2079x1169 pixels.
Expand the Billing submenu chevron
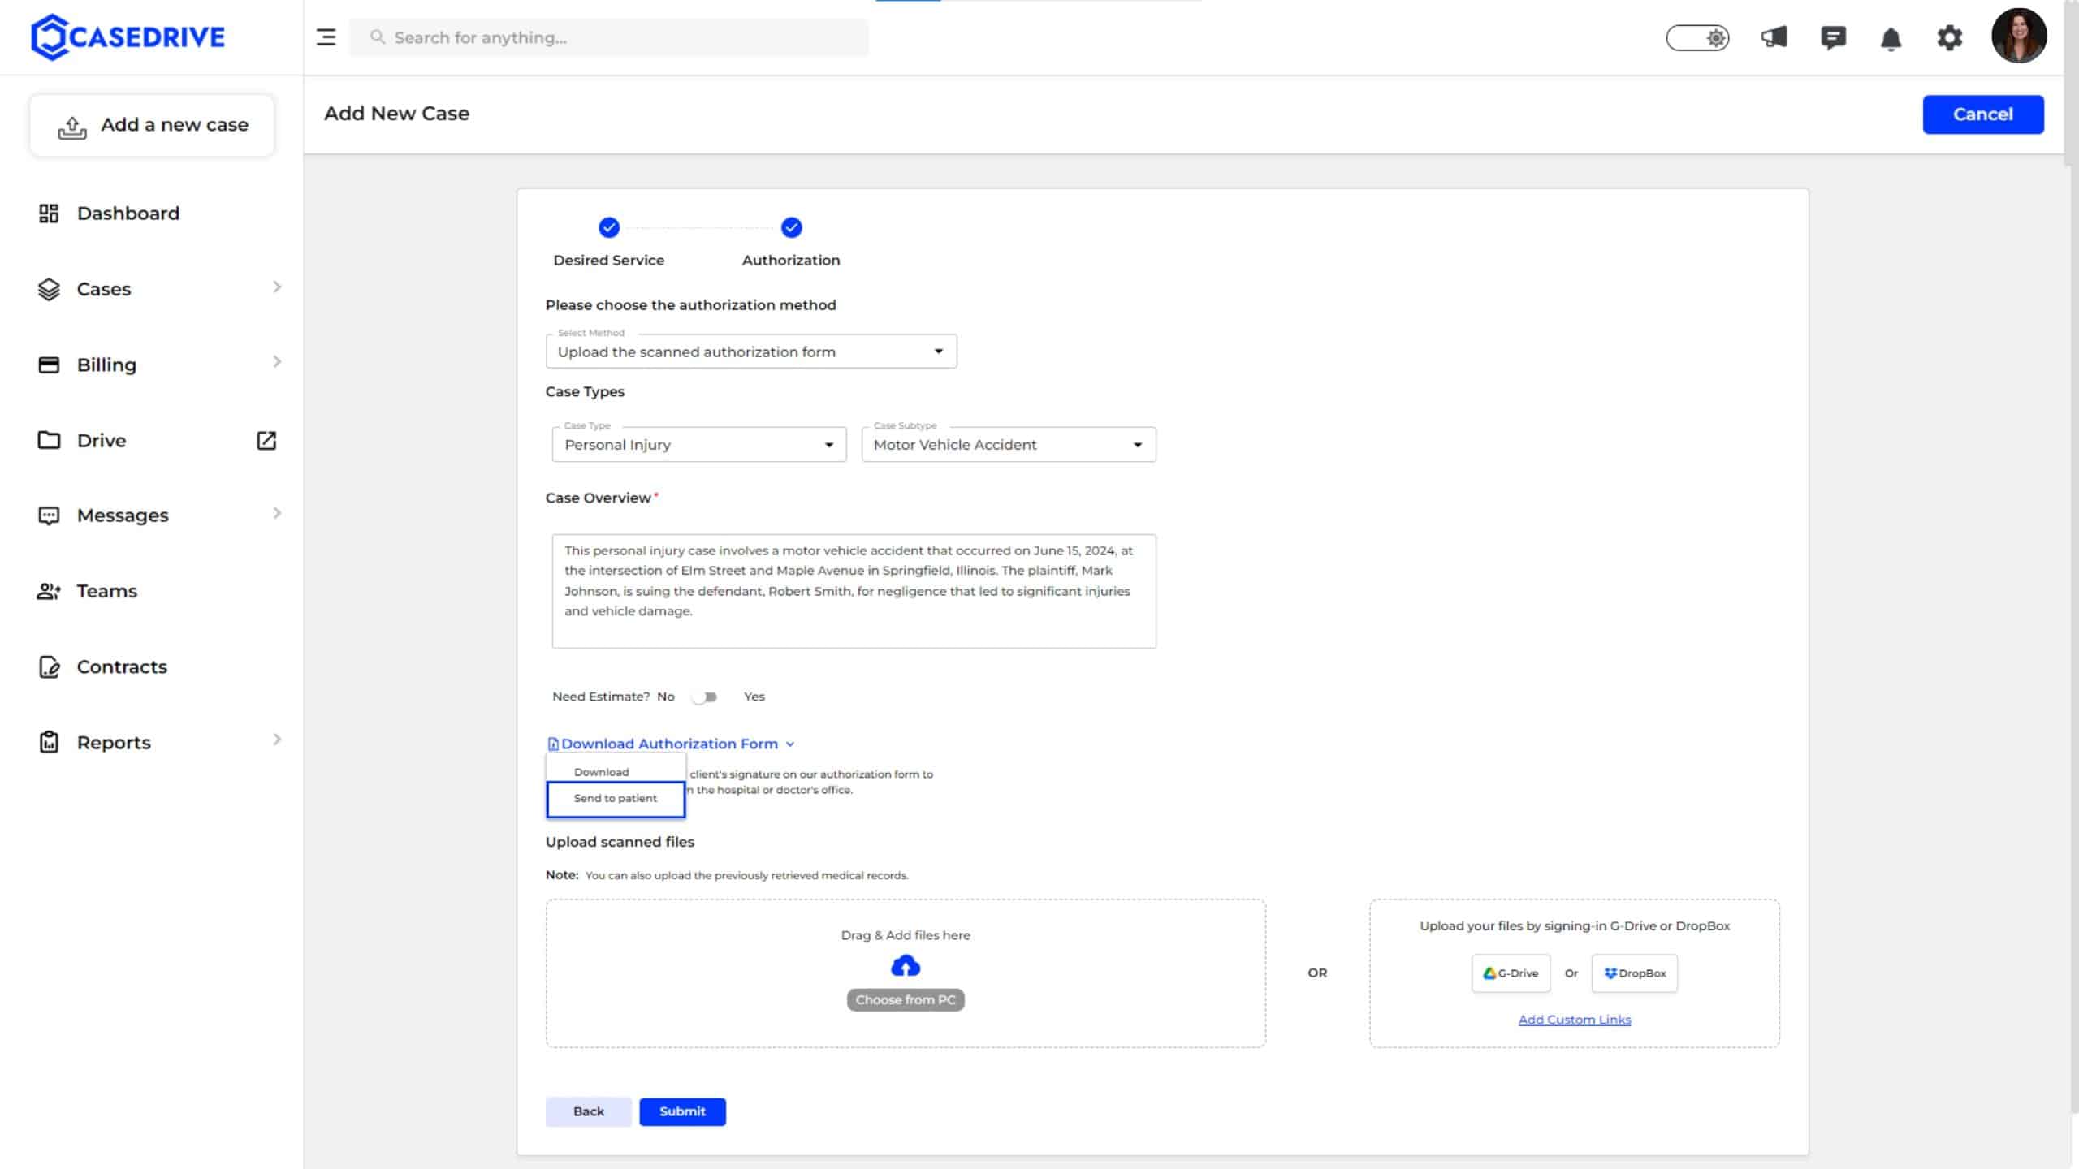click(x=277, y=361)
